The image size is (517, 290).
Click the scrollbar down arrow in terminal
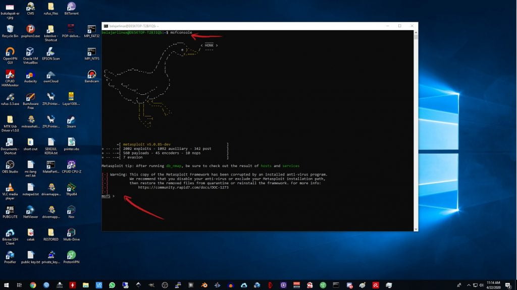click(416, 229)
